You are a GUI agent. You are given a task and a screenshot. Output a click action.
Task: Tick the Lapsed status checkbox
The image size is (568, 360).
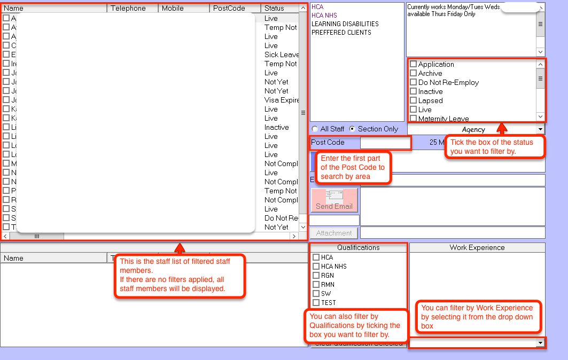[413, 100]
